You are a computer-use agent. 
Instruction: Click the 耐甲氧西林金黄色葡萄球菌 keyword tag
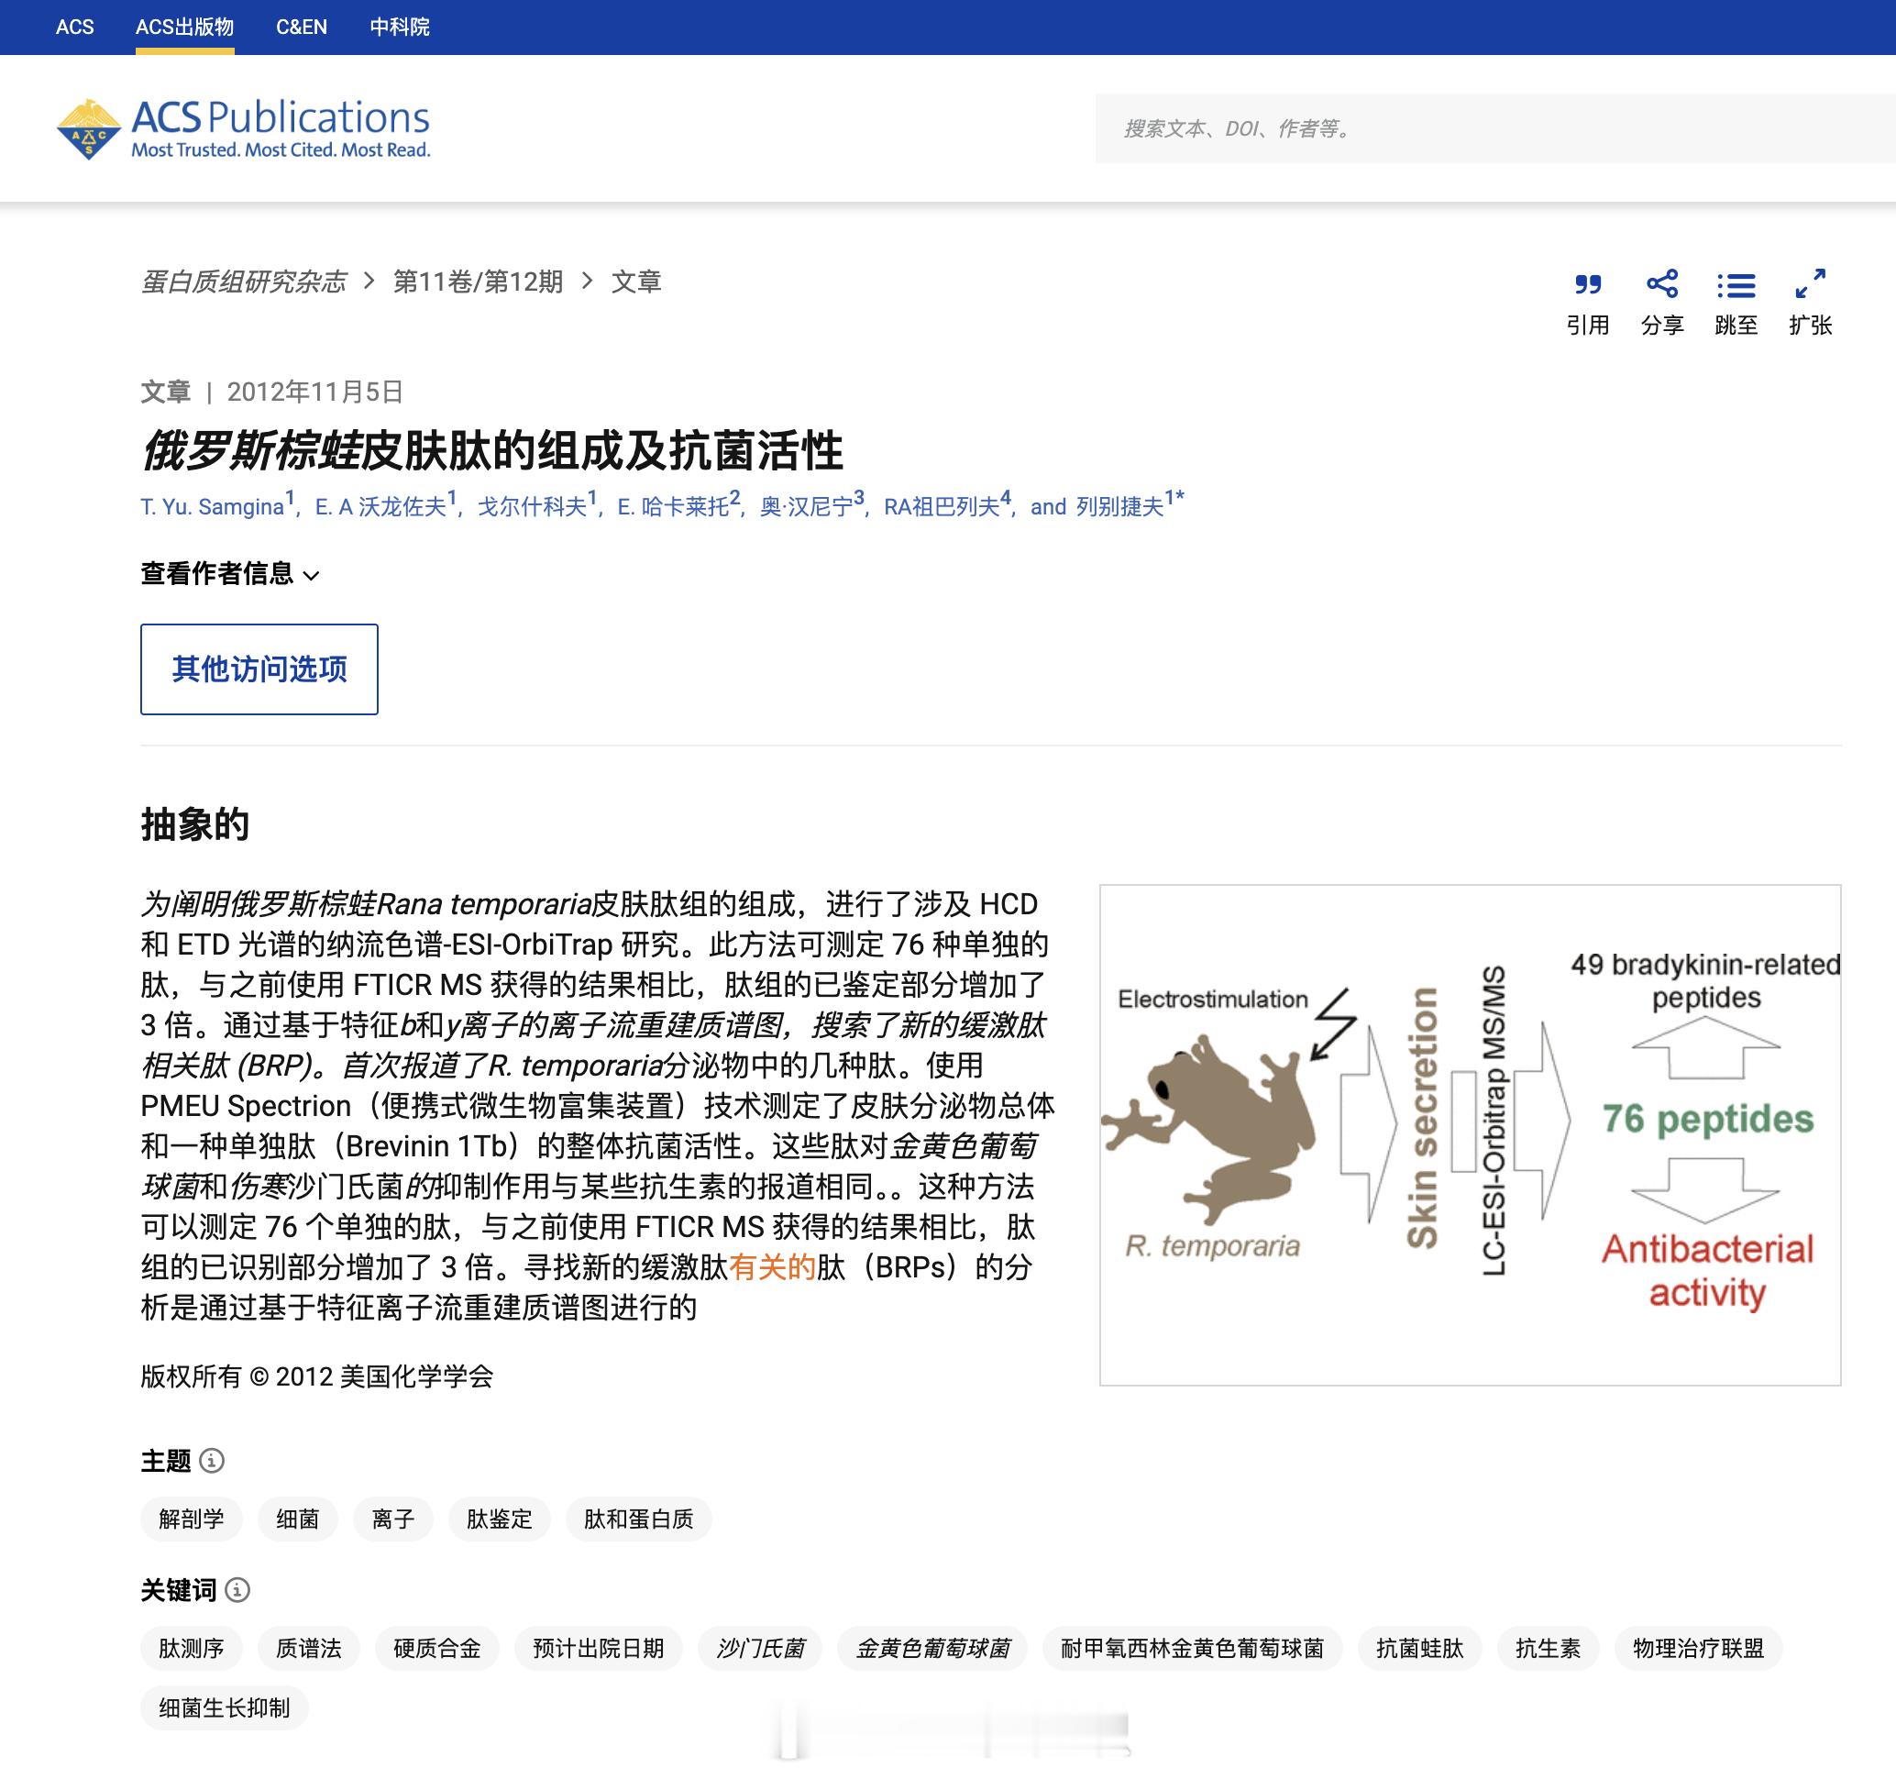pyautogui.click(x=1192, y=1648)
